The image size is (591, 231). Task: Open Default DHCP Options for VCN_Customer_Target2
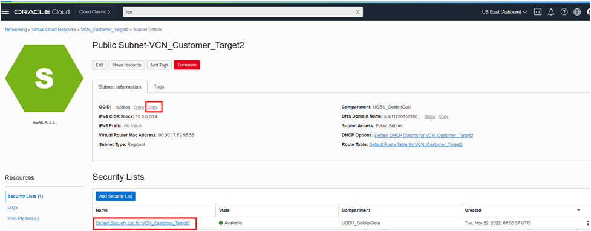click(x=423, y=135)
